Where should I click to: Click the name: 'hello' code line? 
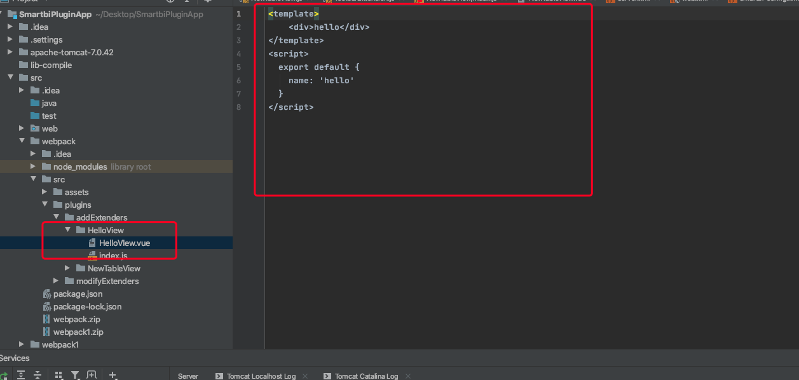(321, 80)
